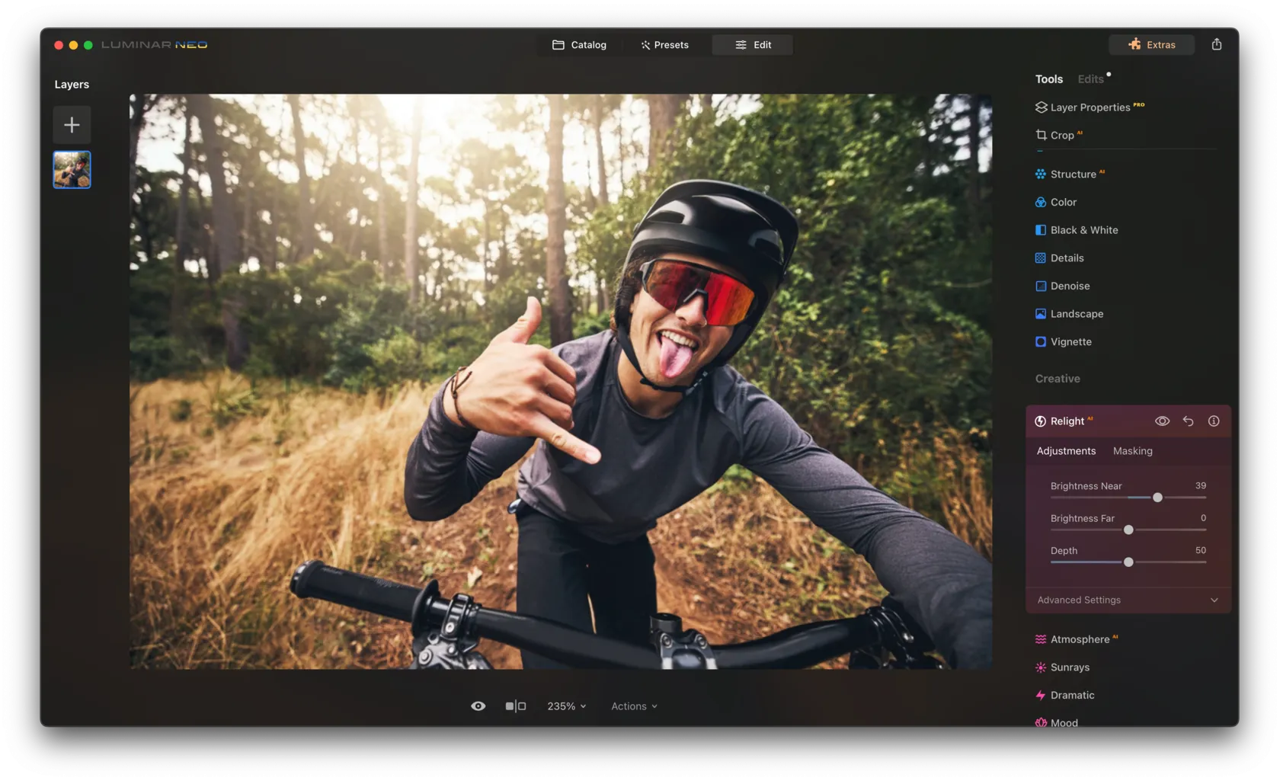Open Layer Properties panel

click(1090, 107)
